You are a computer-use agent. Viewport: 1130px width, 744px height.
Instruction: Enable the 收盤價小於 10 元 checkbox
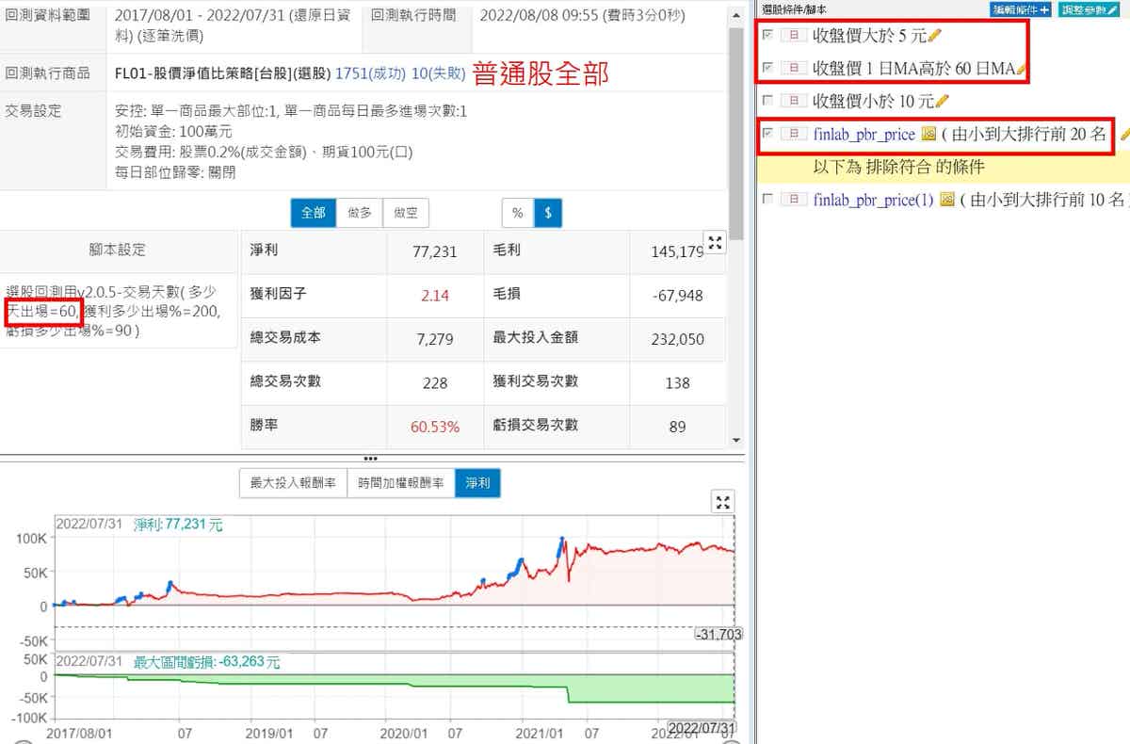tap(768, 101)
